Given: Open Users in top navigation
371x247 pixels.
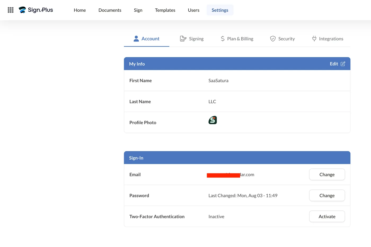Looking at the screenshot, I should pos(193,10).
